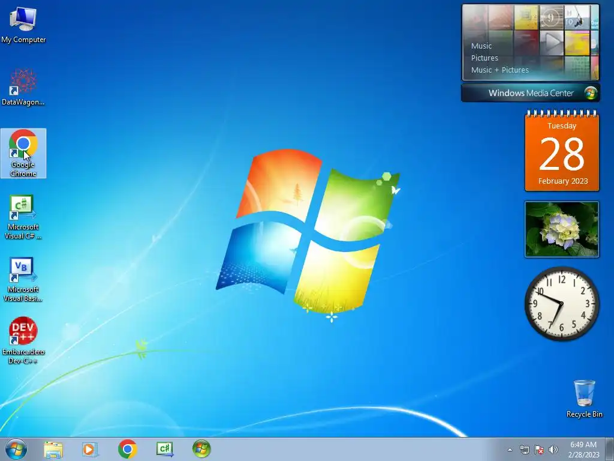Viewport: 614px width, 461px height.
Task: Open the volume speaker tray icon
Action: tap(553, 450)
